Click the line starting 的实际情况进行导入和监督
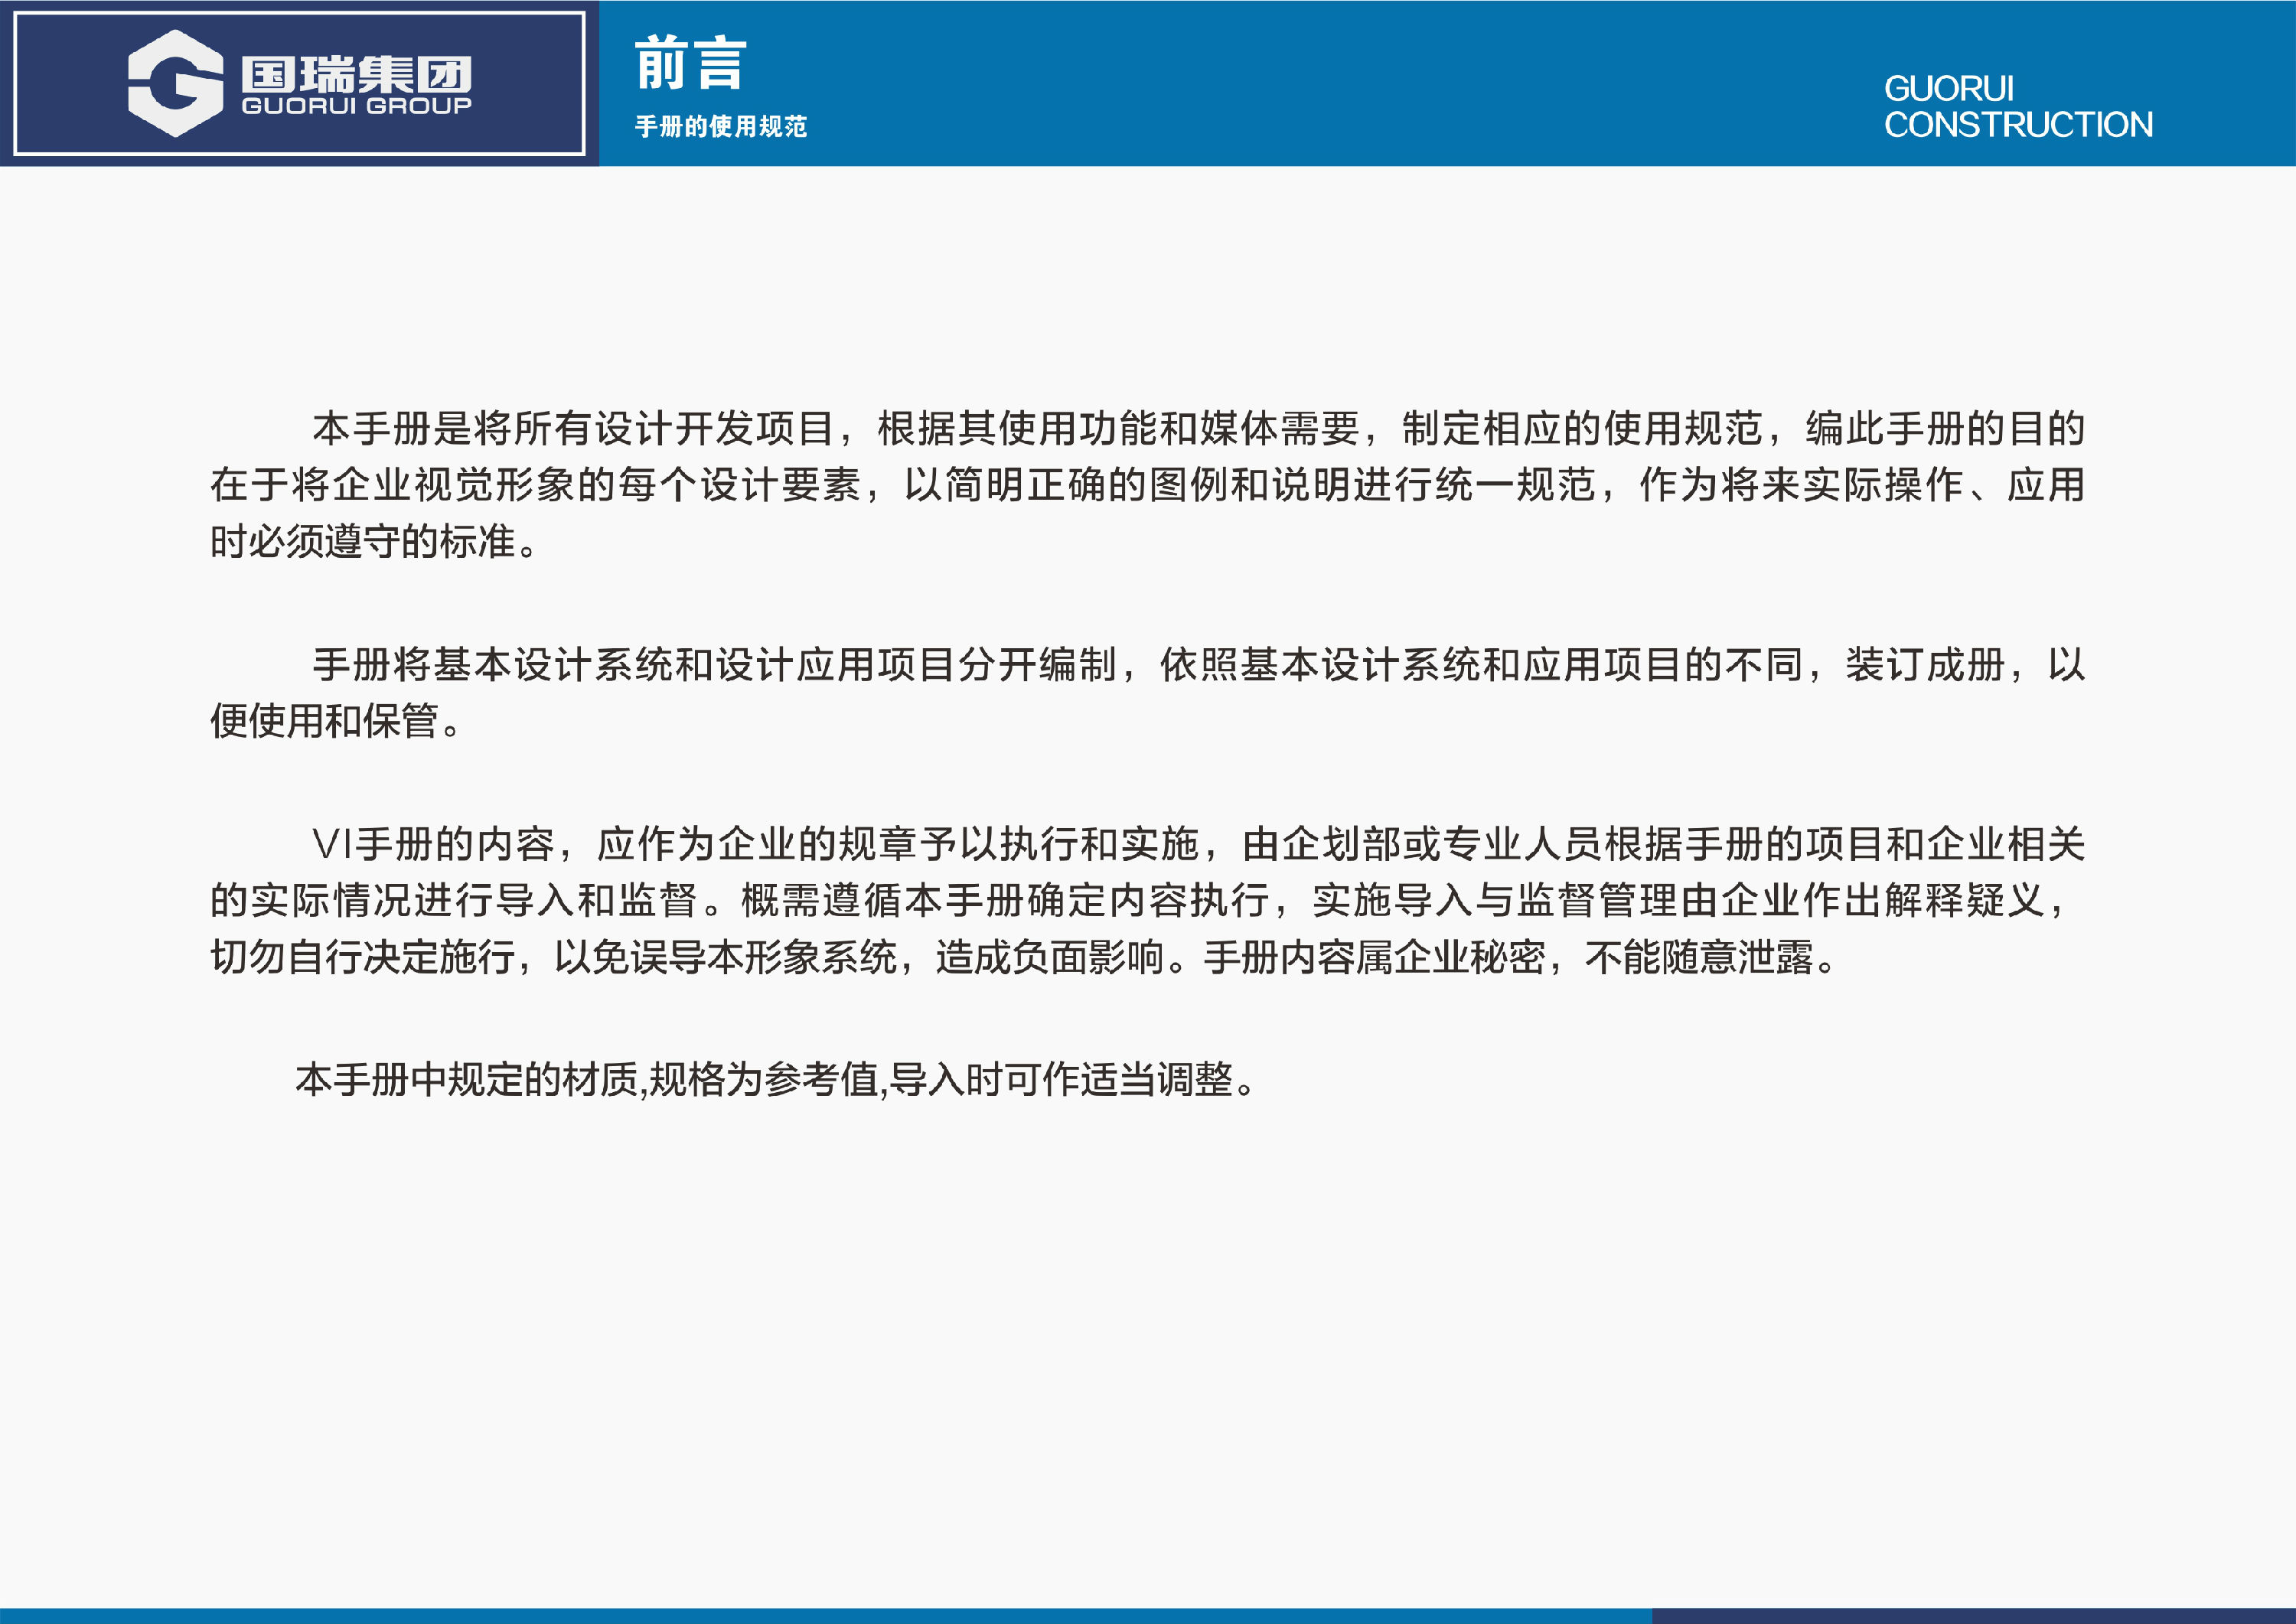This screenshot has width=2296, height=1624. [1137, 901]
